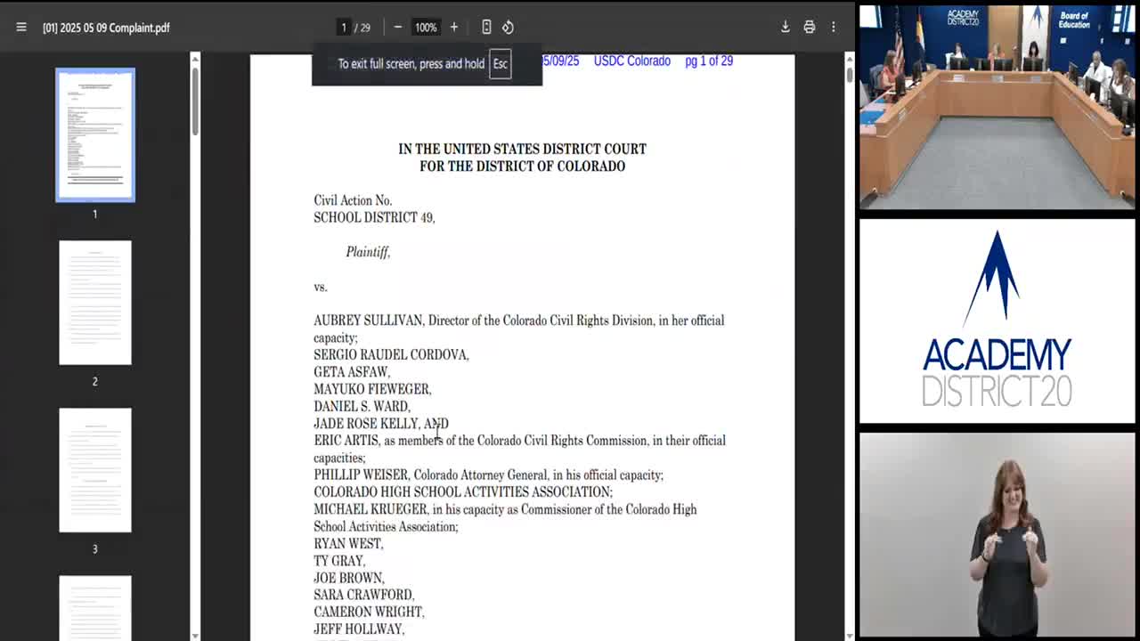Screen dimensions: 1140x641
Task: Download the PDF file
Action: coord(786,28)
